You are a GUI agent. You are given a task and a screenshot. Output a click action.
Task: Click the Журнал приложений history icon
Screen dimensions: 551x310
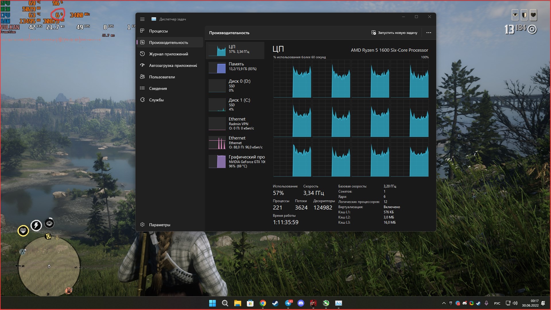pos(142,54)
